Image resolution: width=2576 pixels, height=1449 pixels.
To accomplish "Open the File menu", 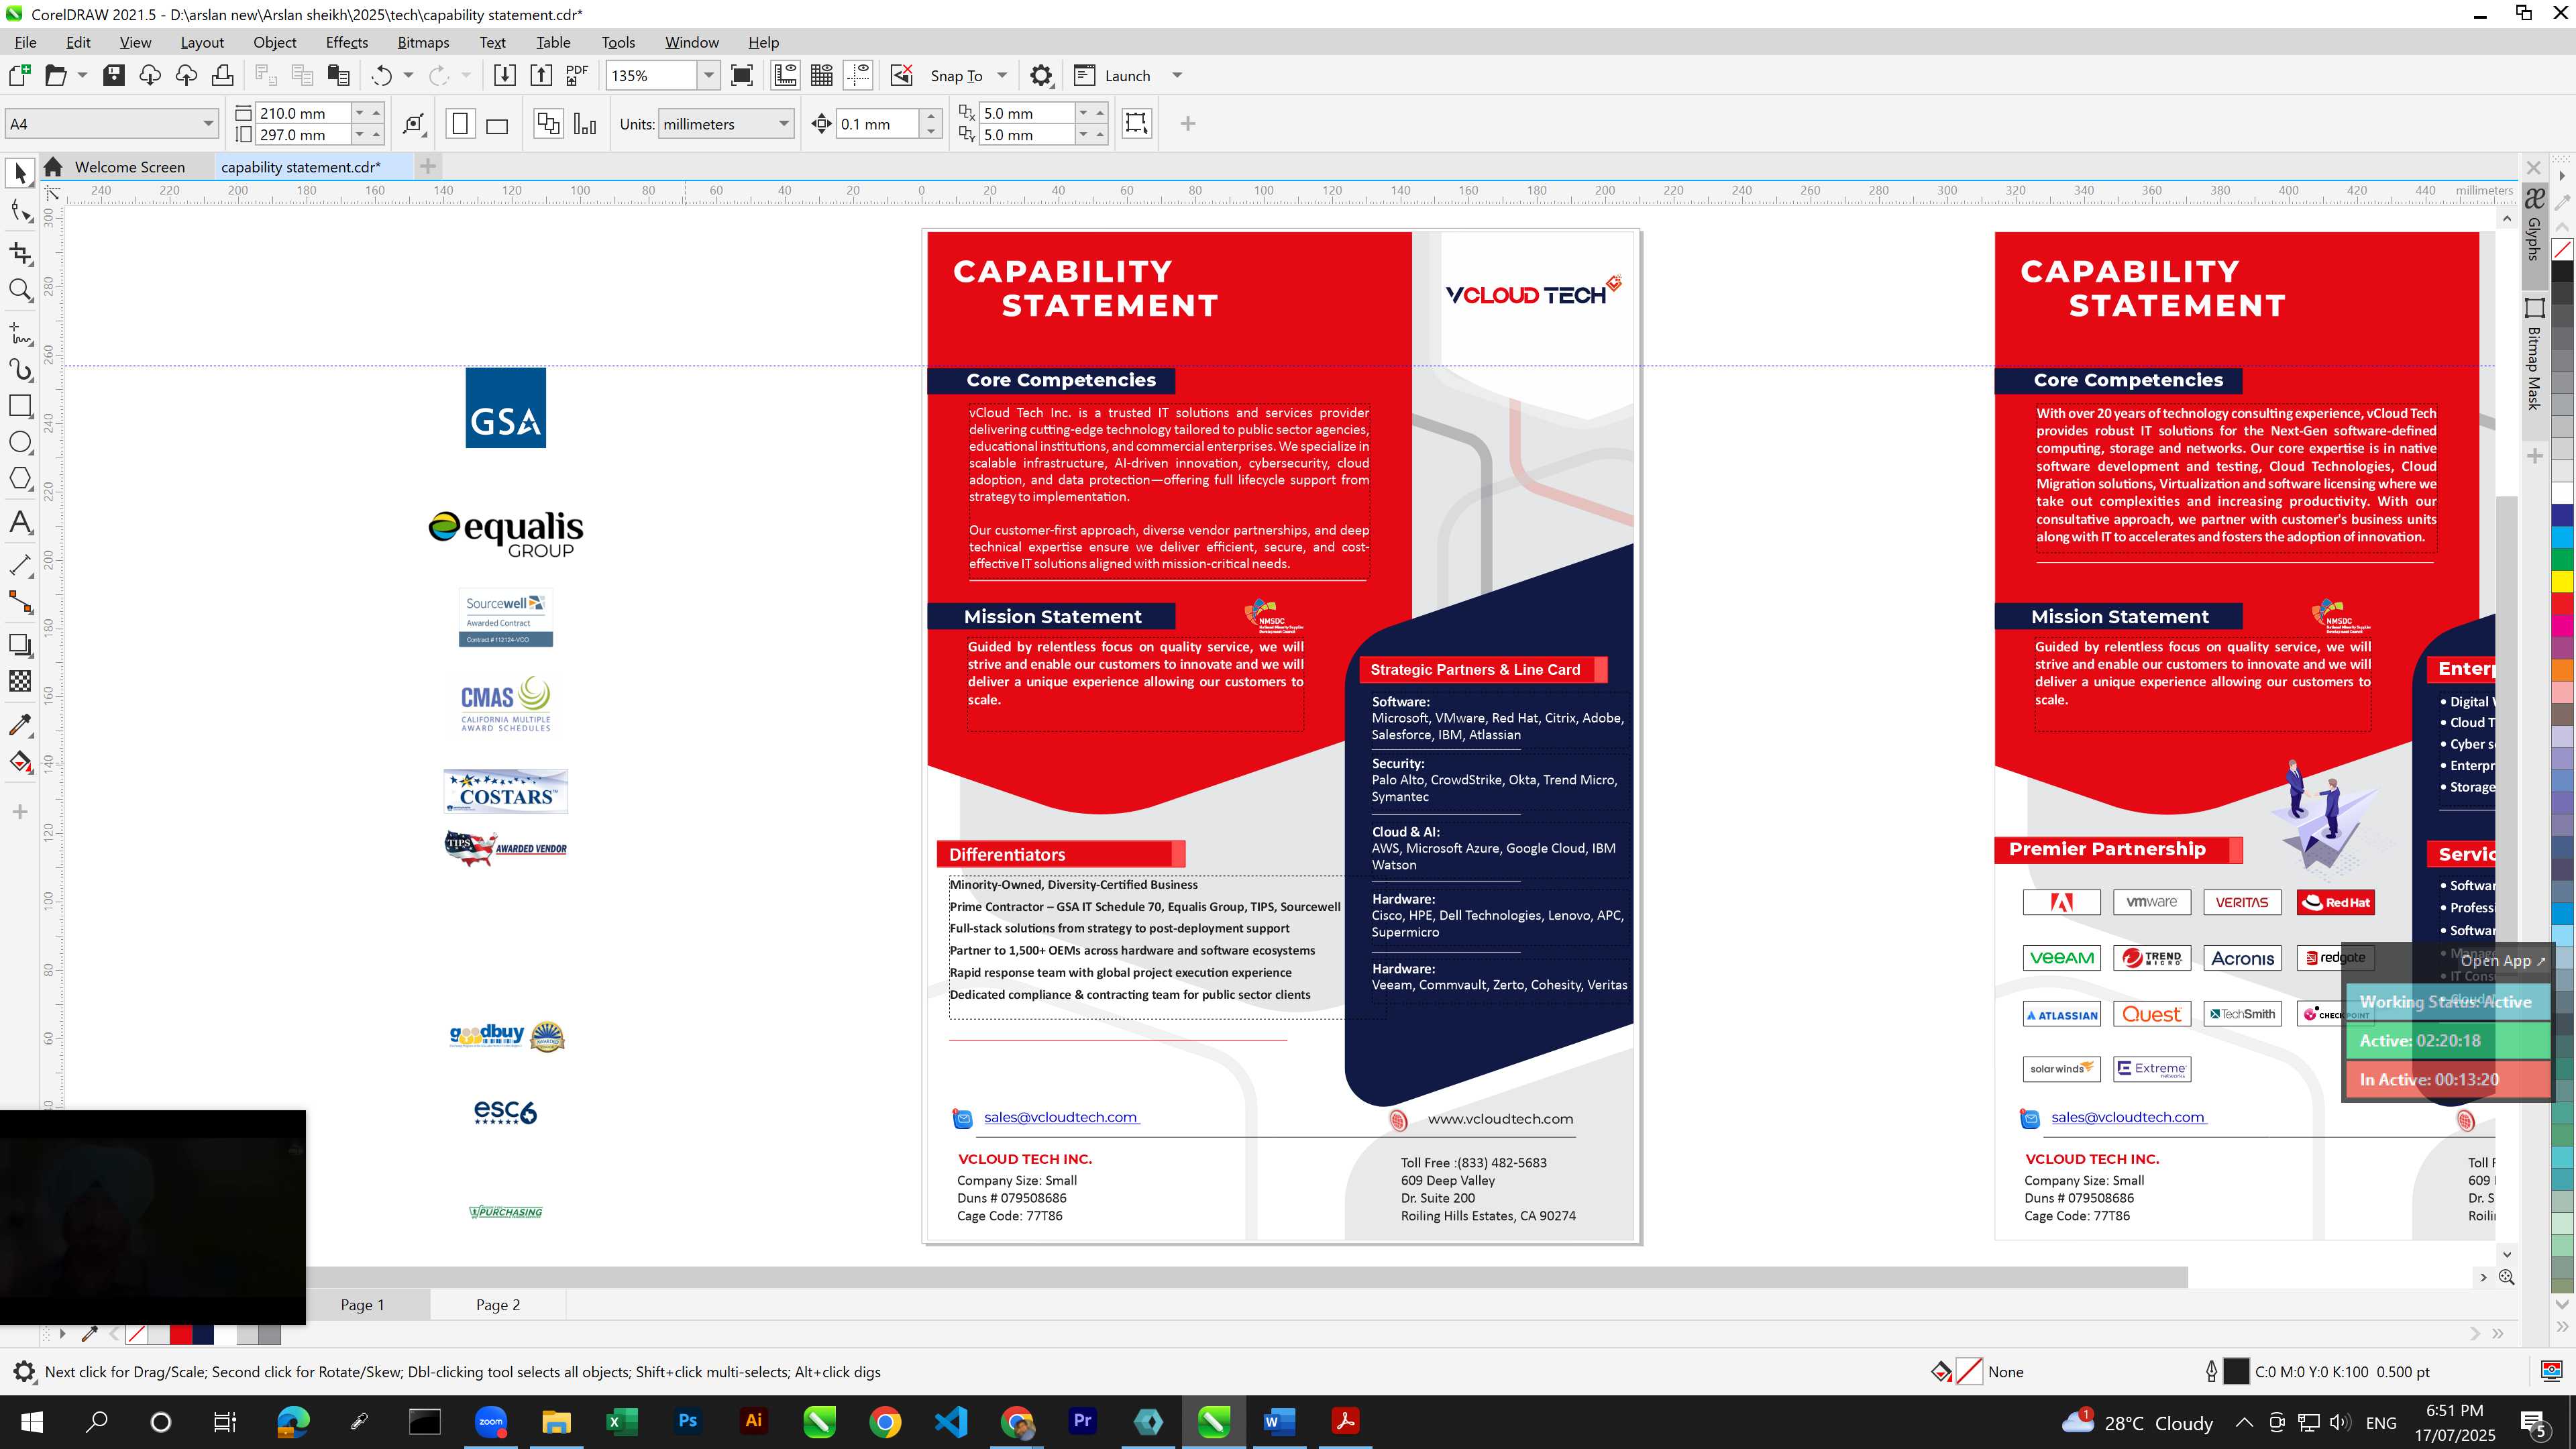I will [x=25, y=42].
